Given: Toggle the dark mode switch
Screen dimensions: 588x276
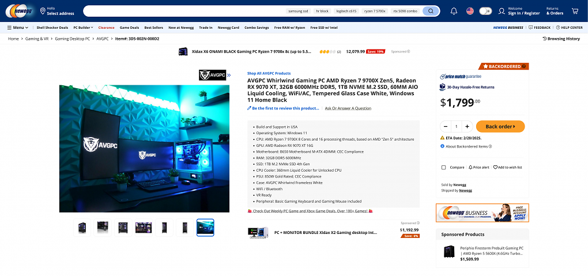Looking at the screenshot, I should point(485,11).
